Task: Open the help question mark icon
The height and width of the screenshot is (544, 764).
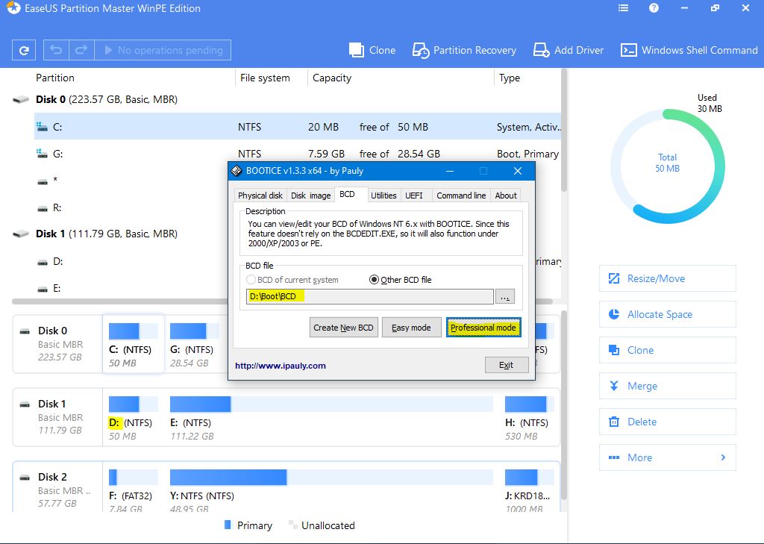Action: coord(654,9)
